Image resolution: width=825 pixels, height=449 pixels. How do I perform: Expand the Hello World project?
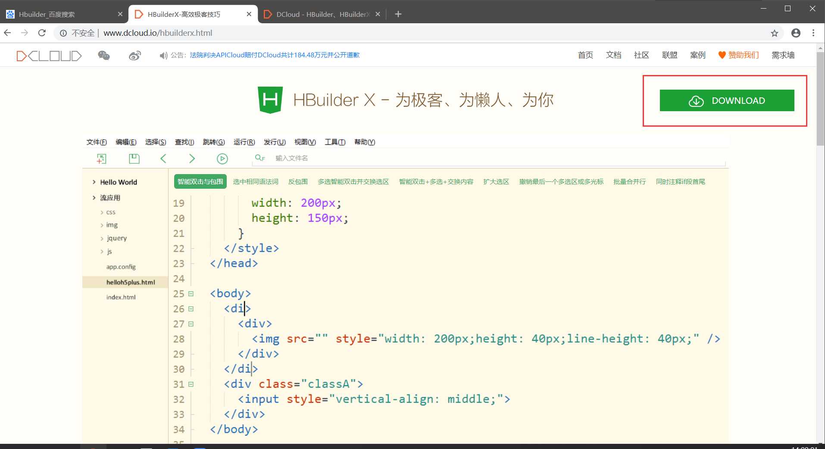pos(94,182)
